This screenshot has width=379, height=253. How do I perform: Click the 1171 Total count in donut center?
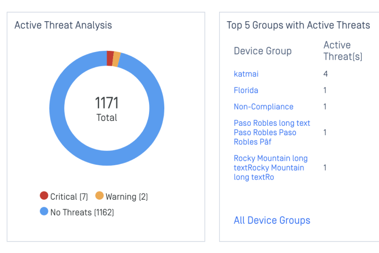[107, 108]
